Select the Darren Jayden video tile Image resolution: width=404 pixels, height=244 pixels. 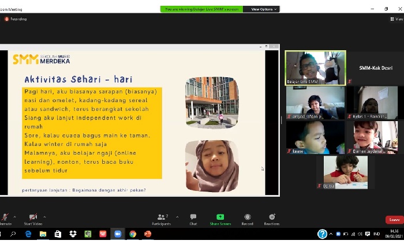pyautogui.click(x=375, y=137)
